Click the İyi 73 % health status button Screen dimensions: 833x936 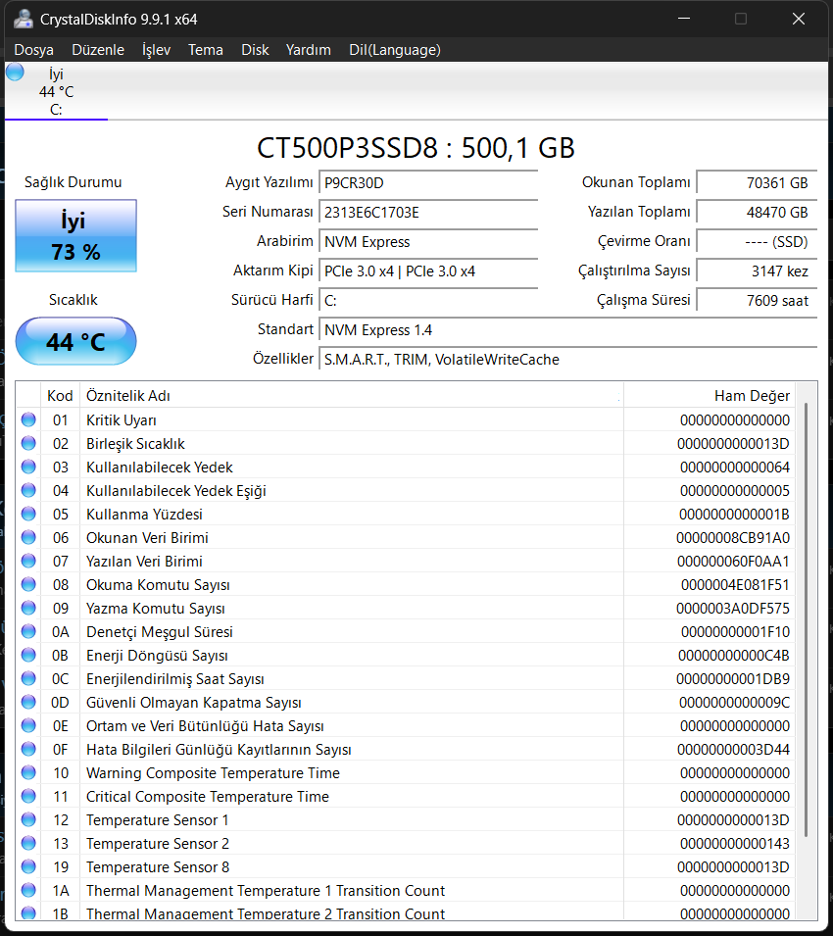point(75,236)
